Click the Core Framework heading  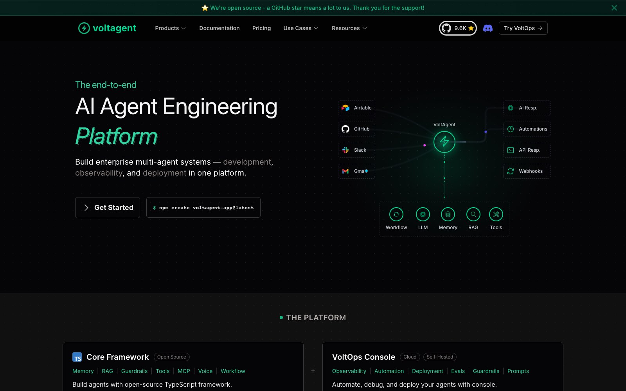tap(118, 357)
